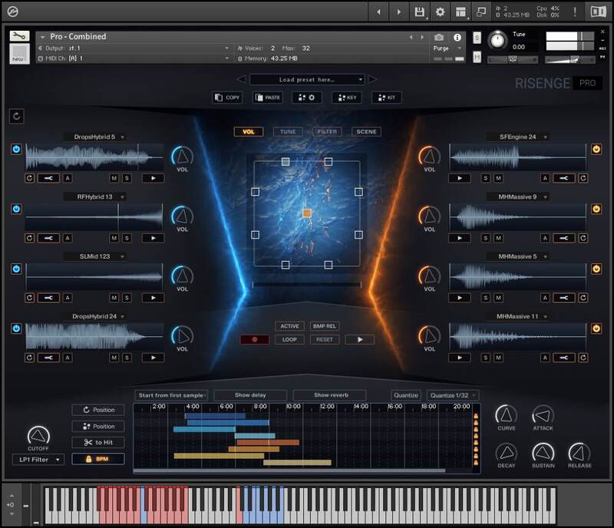The image size is (614, 528).
Task: Open the LP1 Filter dropdown
Action: [38, 460]
